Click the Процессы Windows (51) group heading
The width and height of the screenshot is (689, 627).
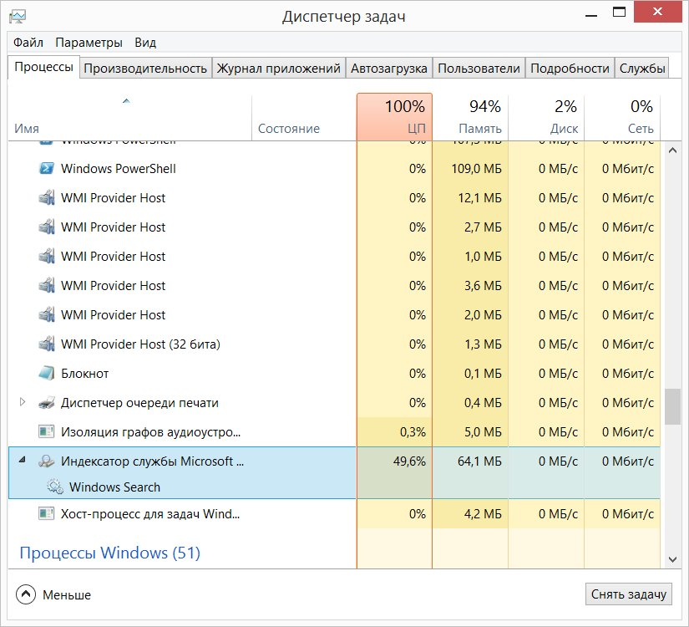110,553
